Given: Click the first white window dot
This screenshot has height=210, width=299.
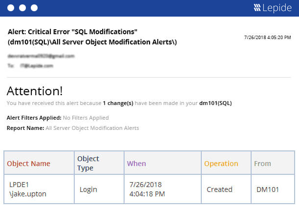Looking at the screenshot, I should (11, 8).
